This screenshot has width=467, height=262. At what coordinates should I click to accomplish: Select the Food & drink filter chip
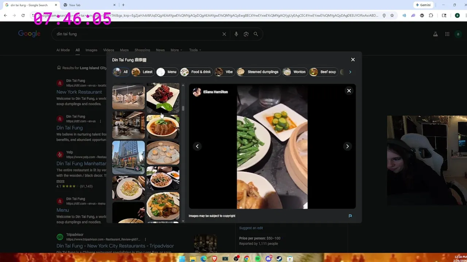(196, 72)
